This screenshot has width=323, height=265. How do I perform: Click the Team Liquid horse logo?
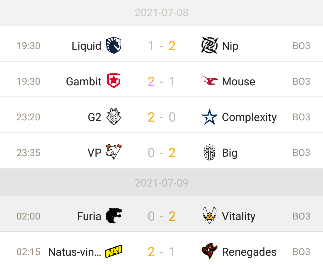tap(113, 45)
